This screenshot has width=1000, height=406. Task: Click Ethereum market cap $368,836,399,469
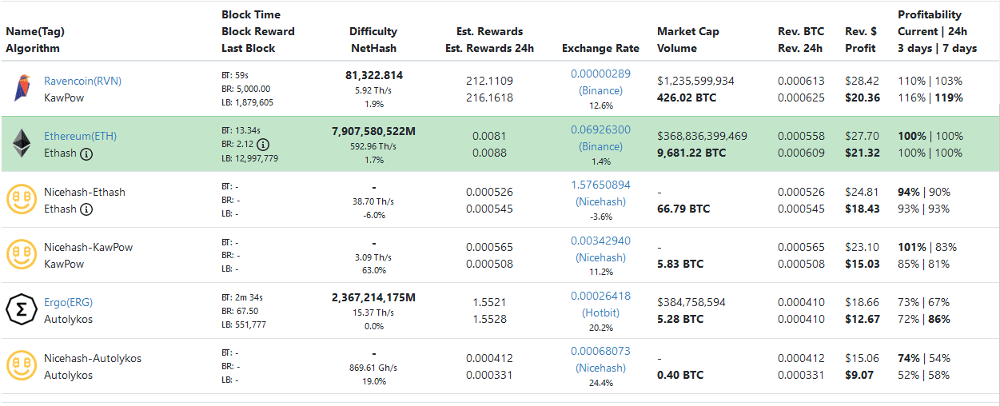point(703,136)
